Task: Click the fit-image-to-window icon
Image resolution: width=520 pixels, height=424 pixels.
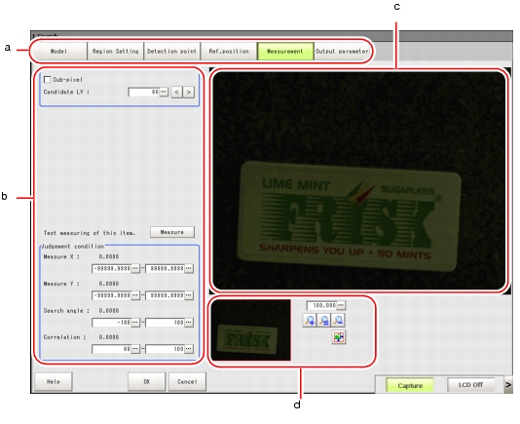Action: (x=339, y=337)
